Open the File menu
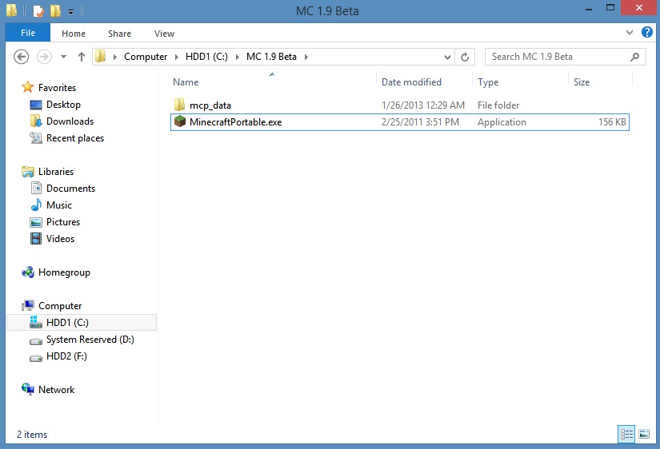 tap(28, 34)
